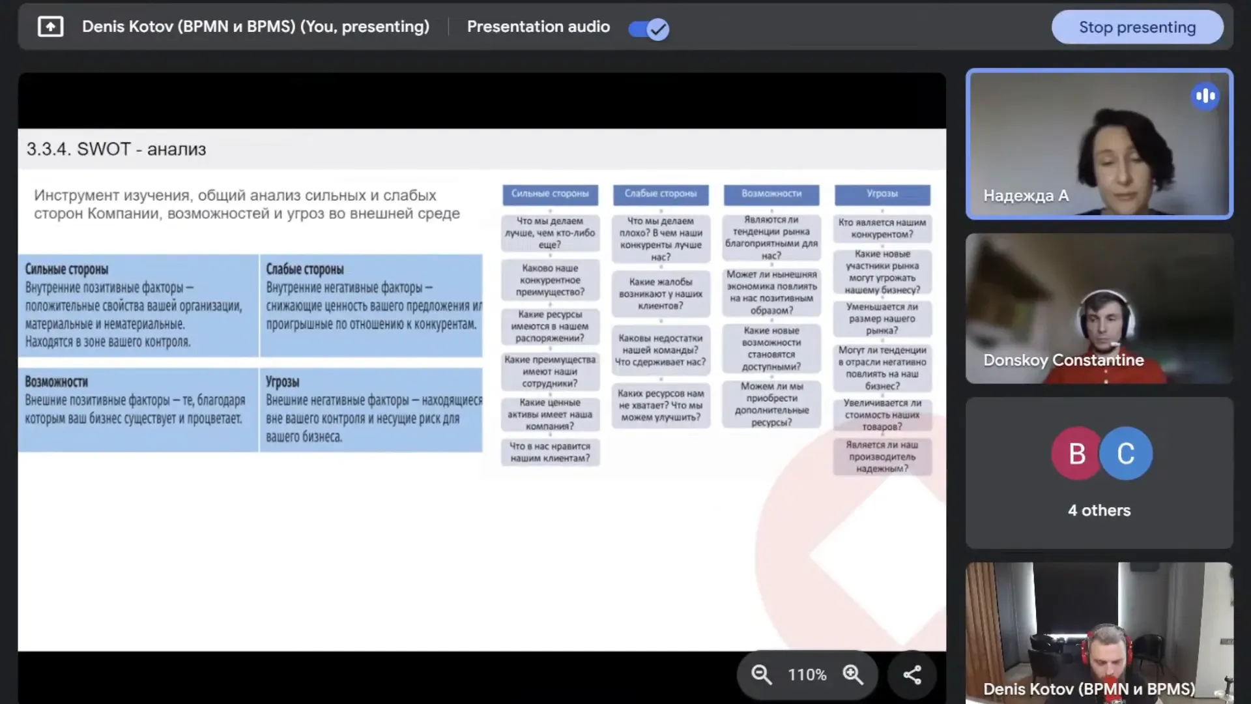Click the Stop presenting button
Viewport: 1251px width, 704px height.
pyautogui.click(x=1137, y=27)
